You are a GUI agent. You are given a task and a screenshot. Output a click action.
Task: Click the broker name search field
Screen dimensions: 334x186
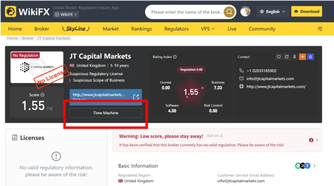(x=187, y=12)
